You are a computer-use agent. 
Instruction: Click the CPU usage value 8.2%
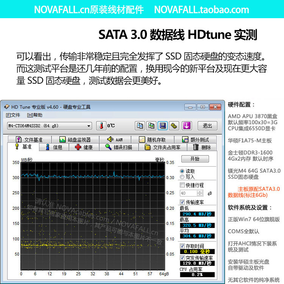pos(197,275)
